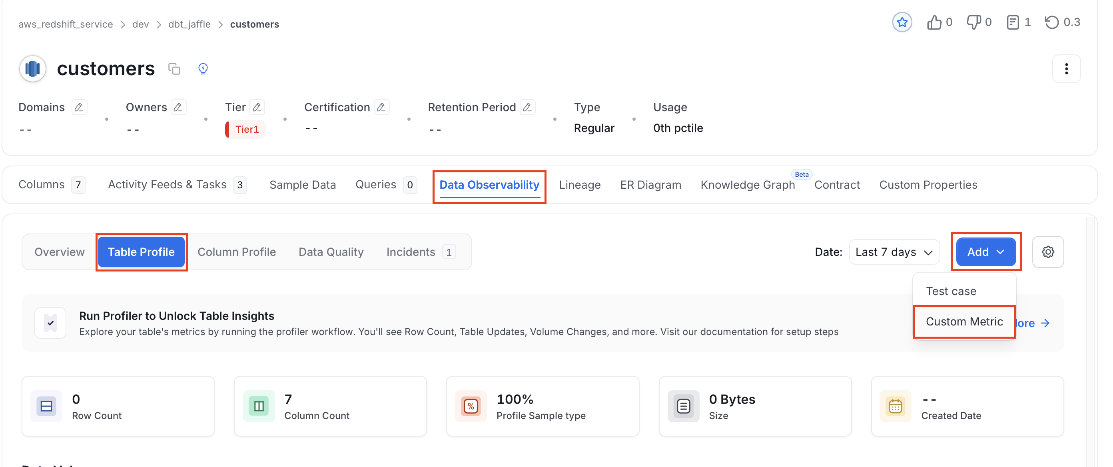
Task: Open the Last 7 days date dropdown
Action: click(894, 252)
